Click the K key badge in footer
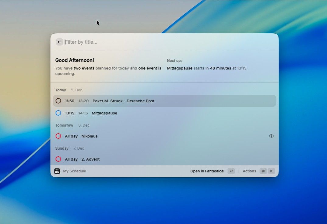327x224 pixels. [x=271, y=171]
